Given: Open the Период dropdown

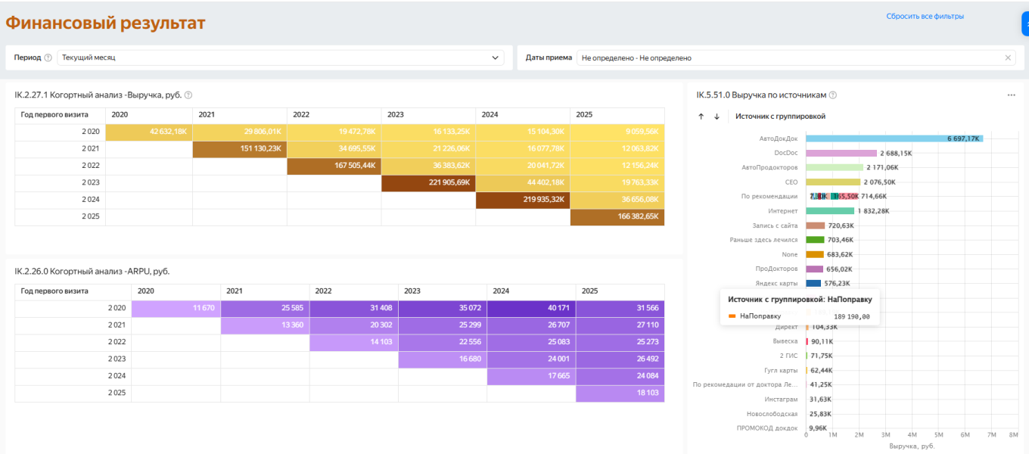Looking at the screenshot, I should click(280, 58).
